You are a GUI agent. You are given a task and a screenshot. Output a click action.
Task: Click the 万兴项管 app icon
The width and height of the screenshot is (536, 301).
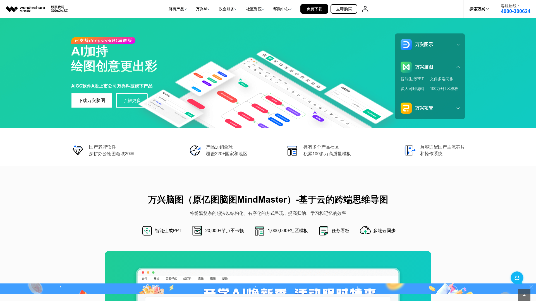click(406, 108)
